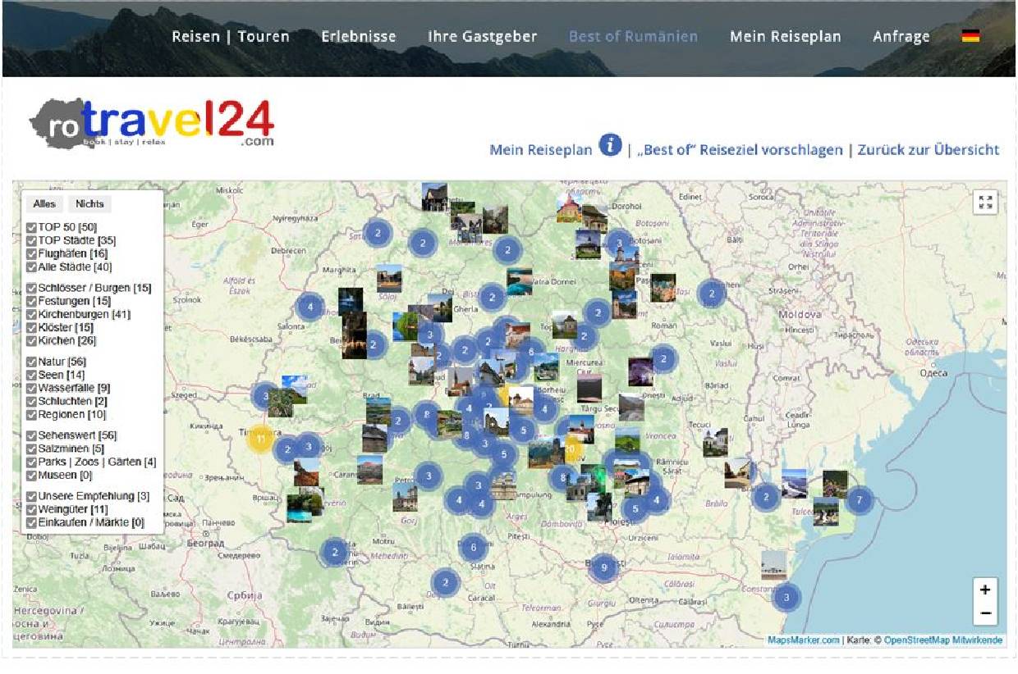Toggle the Salzminen [5] checkbox

31,449
